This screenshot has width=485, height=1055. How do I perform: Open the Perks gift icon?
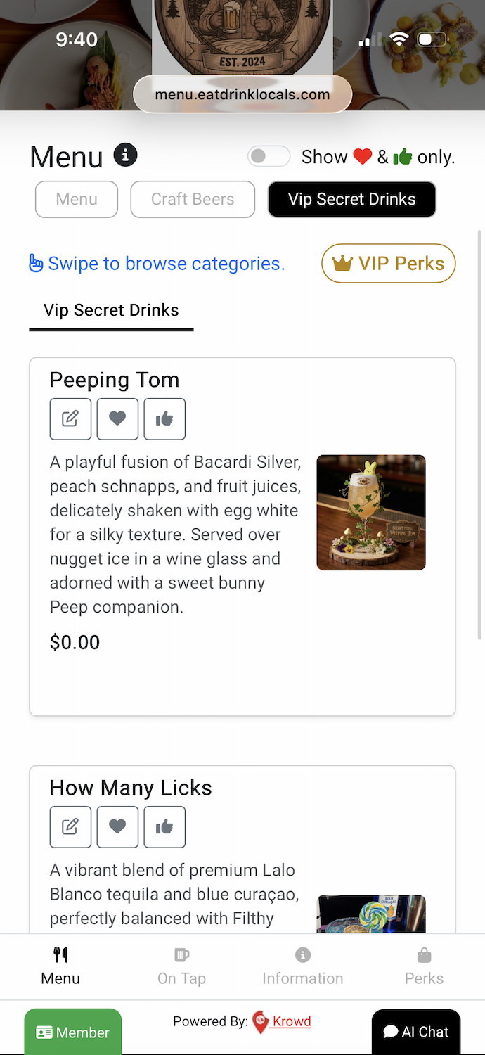point(424,955)
